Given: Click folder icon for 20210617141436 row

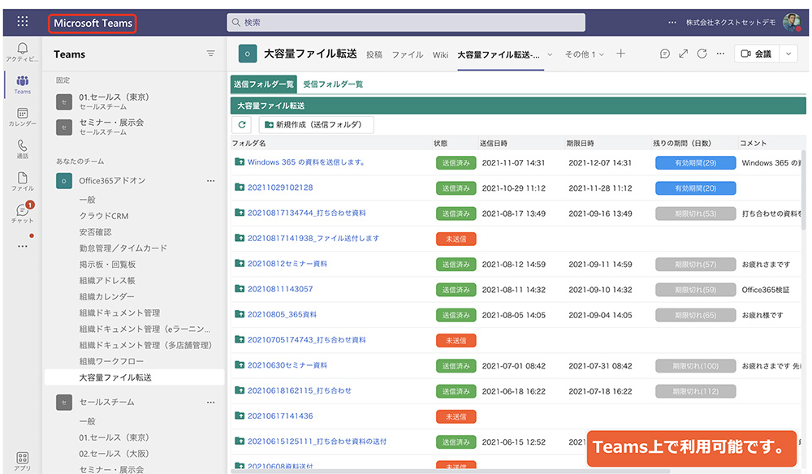Looking at the screenshot, I should [x=240, y=416].
